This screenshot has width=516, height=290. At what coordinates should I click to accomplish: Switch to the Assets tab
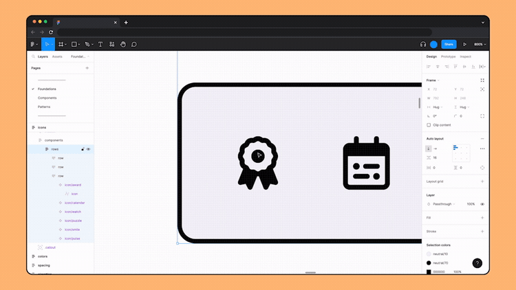pyautogui.click(x=57, y=56)
